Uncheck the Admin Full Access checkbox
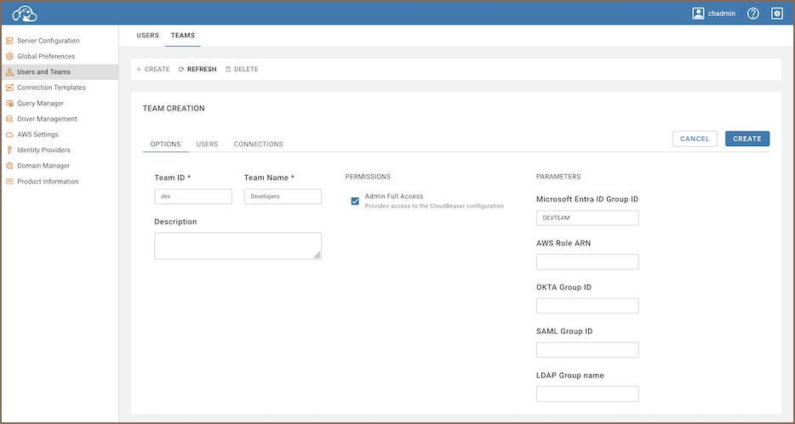This screenshot has height=424, width=795. click(355, 201)
